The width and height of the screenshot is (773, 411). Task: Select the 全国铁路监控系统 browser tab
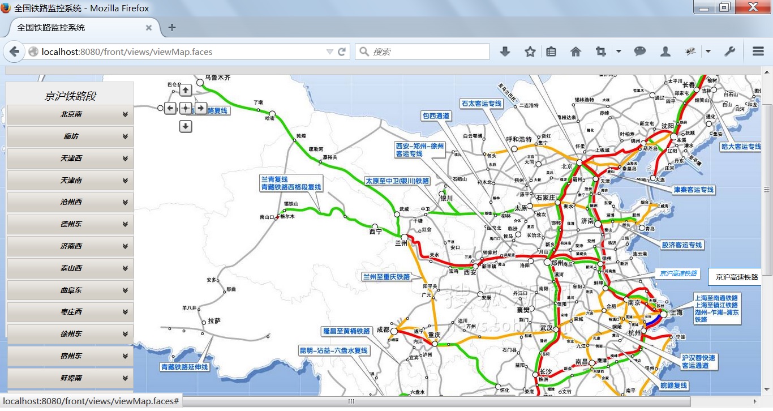click(x=79, y=27)
